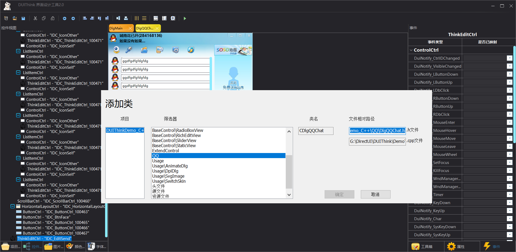Image resolution: width=516 pixels, height=252 pixels.
Task: Click the green Run preview icon
Action: coord(185,18)
